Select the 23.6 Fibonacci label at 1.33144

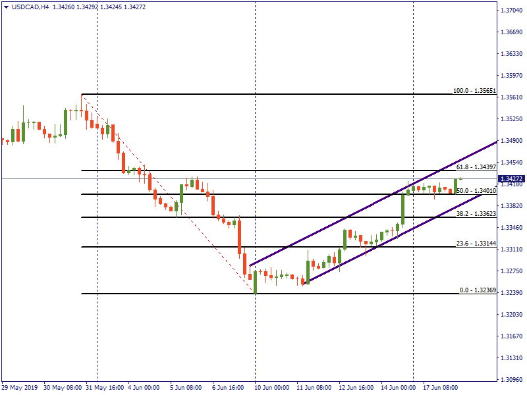(475, 244)
